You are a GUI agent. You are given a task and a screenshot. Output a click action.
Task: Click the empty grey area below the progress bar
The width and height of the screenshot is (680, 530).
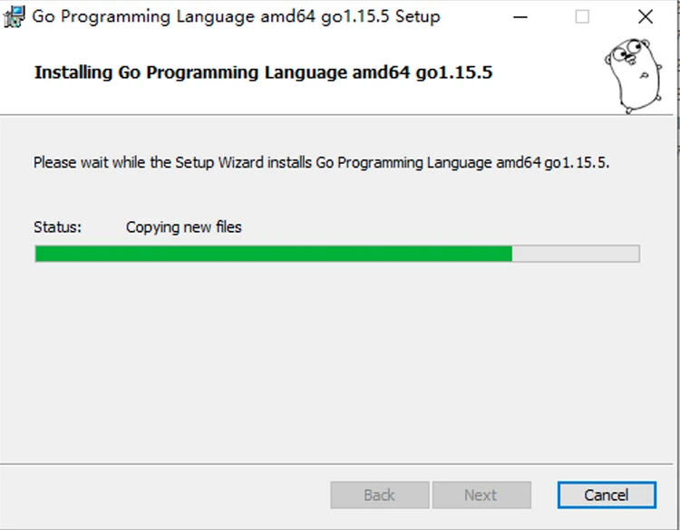(336, 360)
